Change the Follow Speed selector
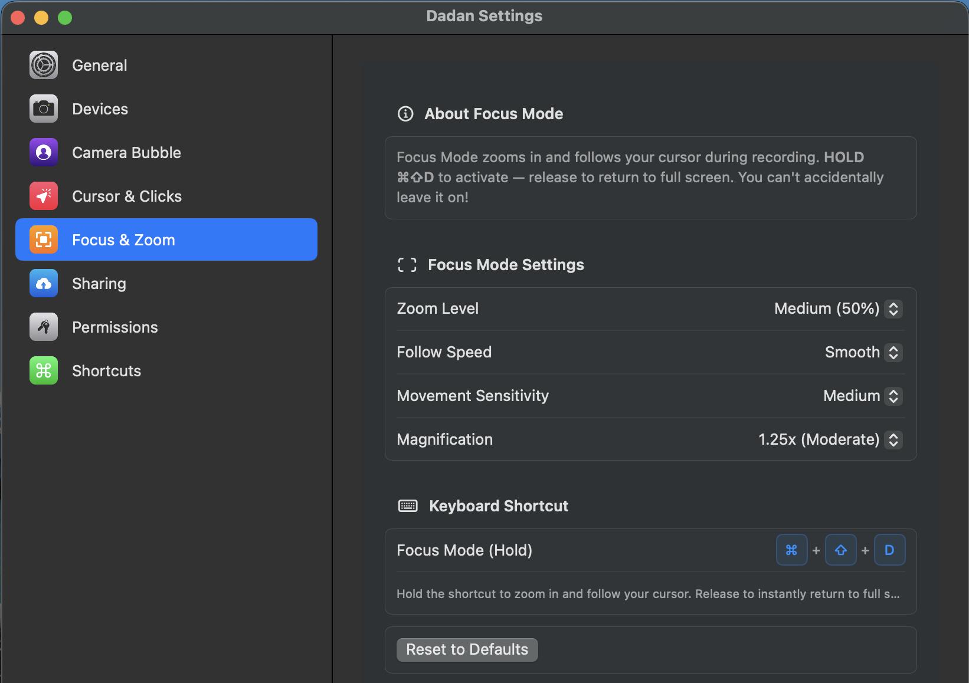Screen dimensions: 969x683 point(894,352)
